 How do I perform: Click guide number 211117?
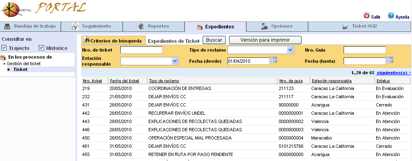[286, 97]
